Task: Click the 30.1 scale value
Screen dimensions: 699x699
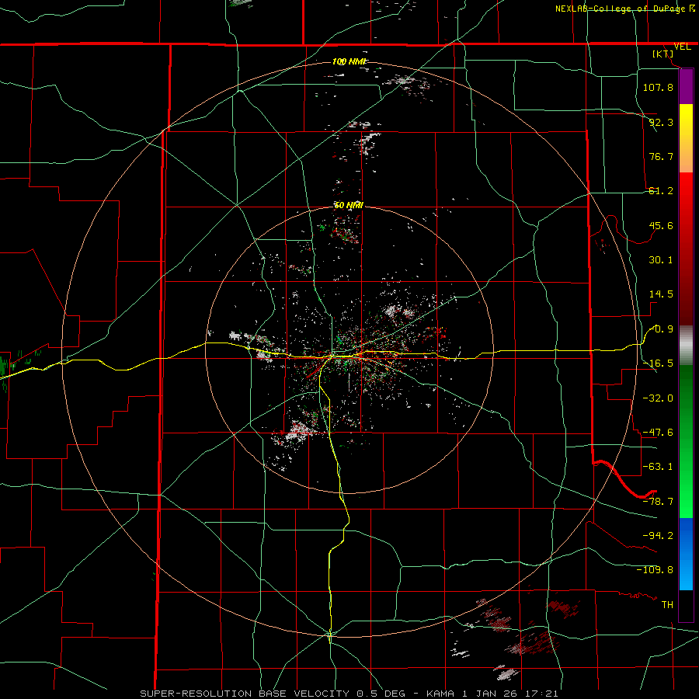Action: click(x=661, y=260)
